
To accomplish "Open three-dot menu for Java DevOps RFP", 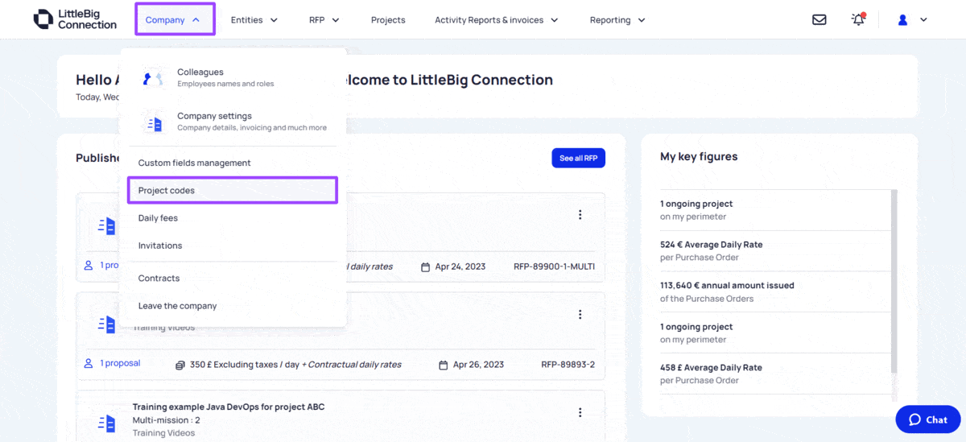I will (580, 412).
